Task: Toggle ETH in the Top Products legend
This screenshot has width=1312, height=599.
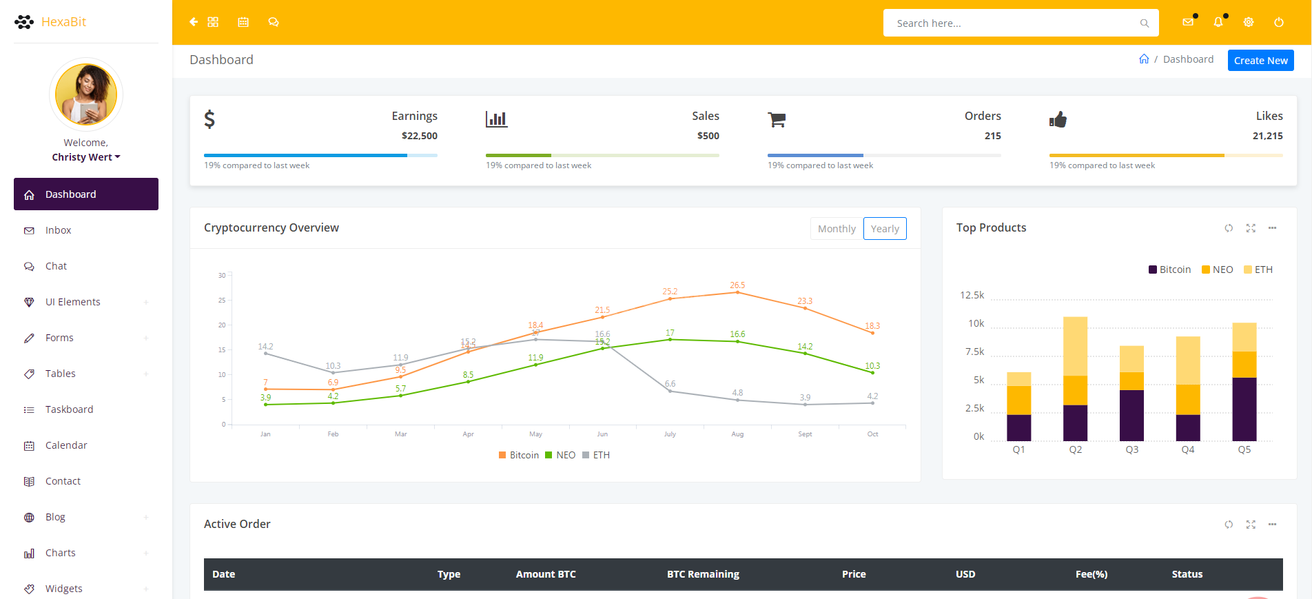Action: coord(1258,270)
